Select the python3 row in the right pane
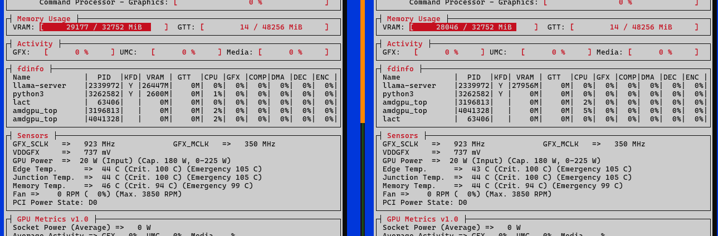Screen dimensions: 718x236 coord(545,94)
